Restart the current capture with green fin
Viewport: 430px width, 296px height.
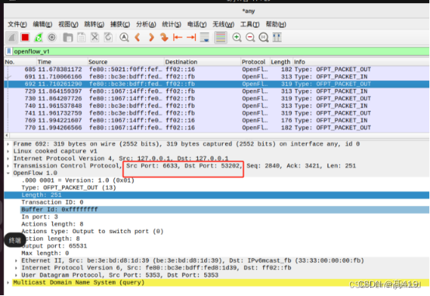38,37
